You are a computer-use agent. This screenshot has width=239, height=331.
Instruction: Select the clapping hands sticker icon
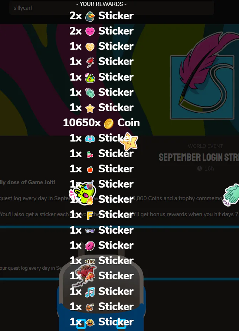click(90, 93)
